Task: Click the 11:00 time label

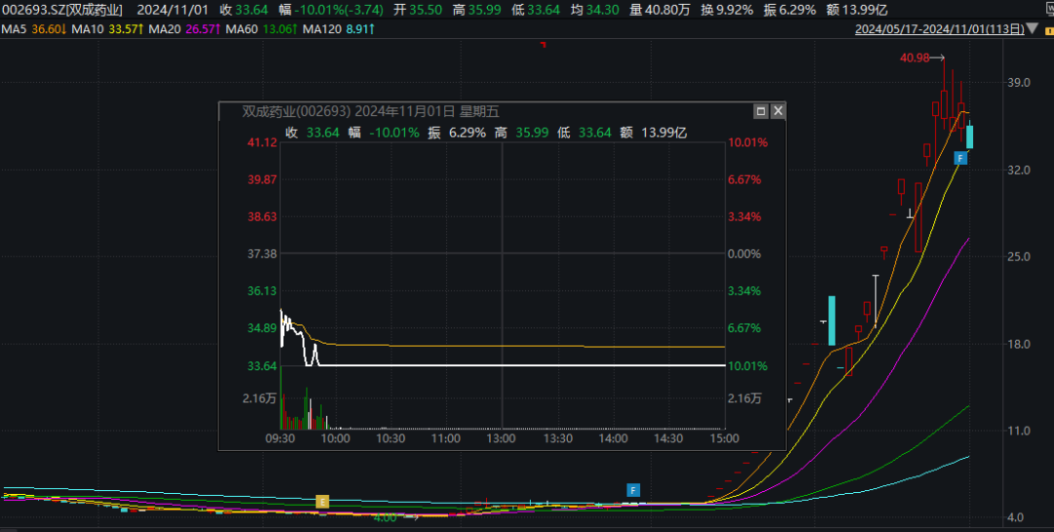Action: (x=446, y=438)
